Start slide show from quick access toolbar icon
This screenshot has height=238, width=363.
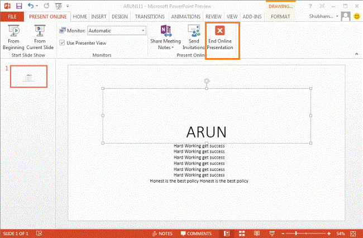pos(58,6)
